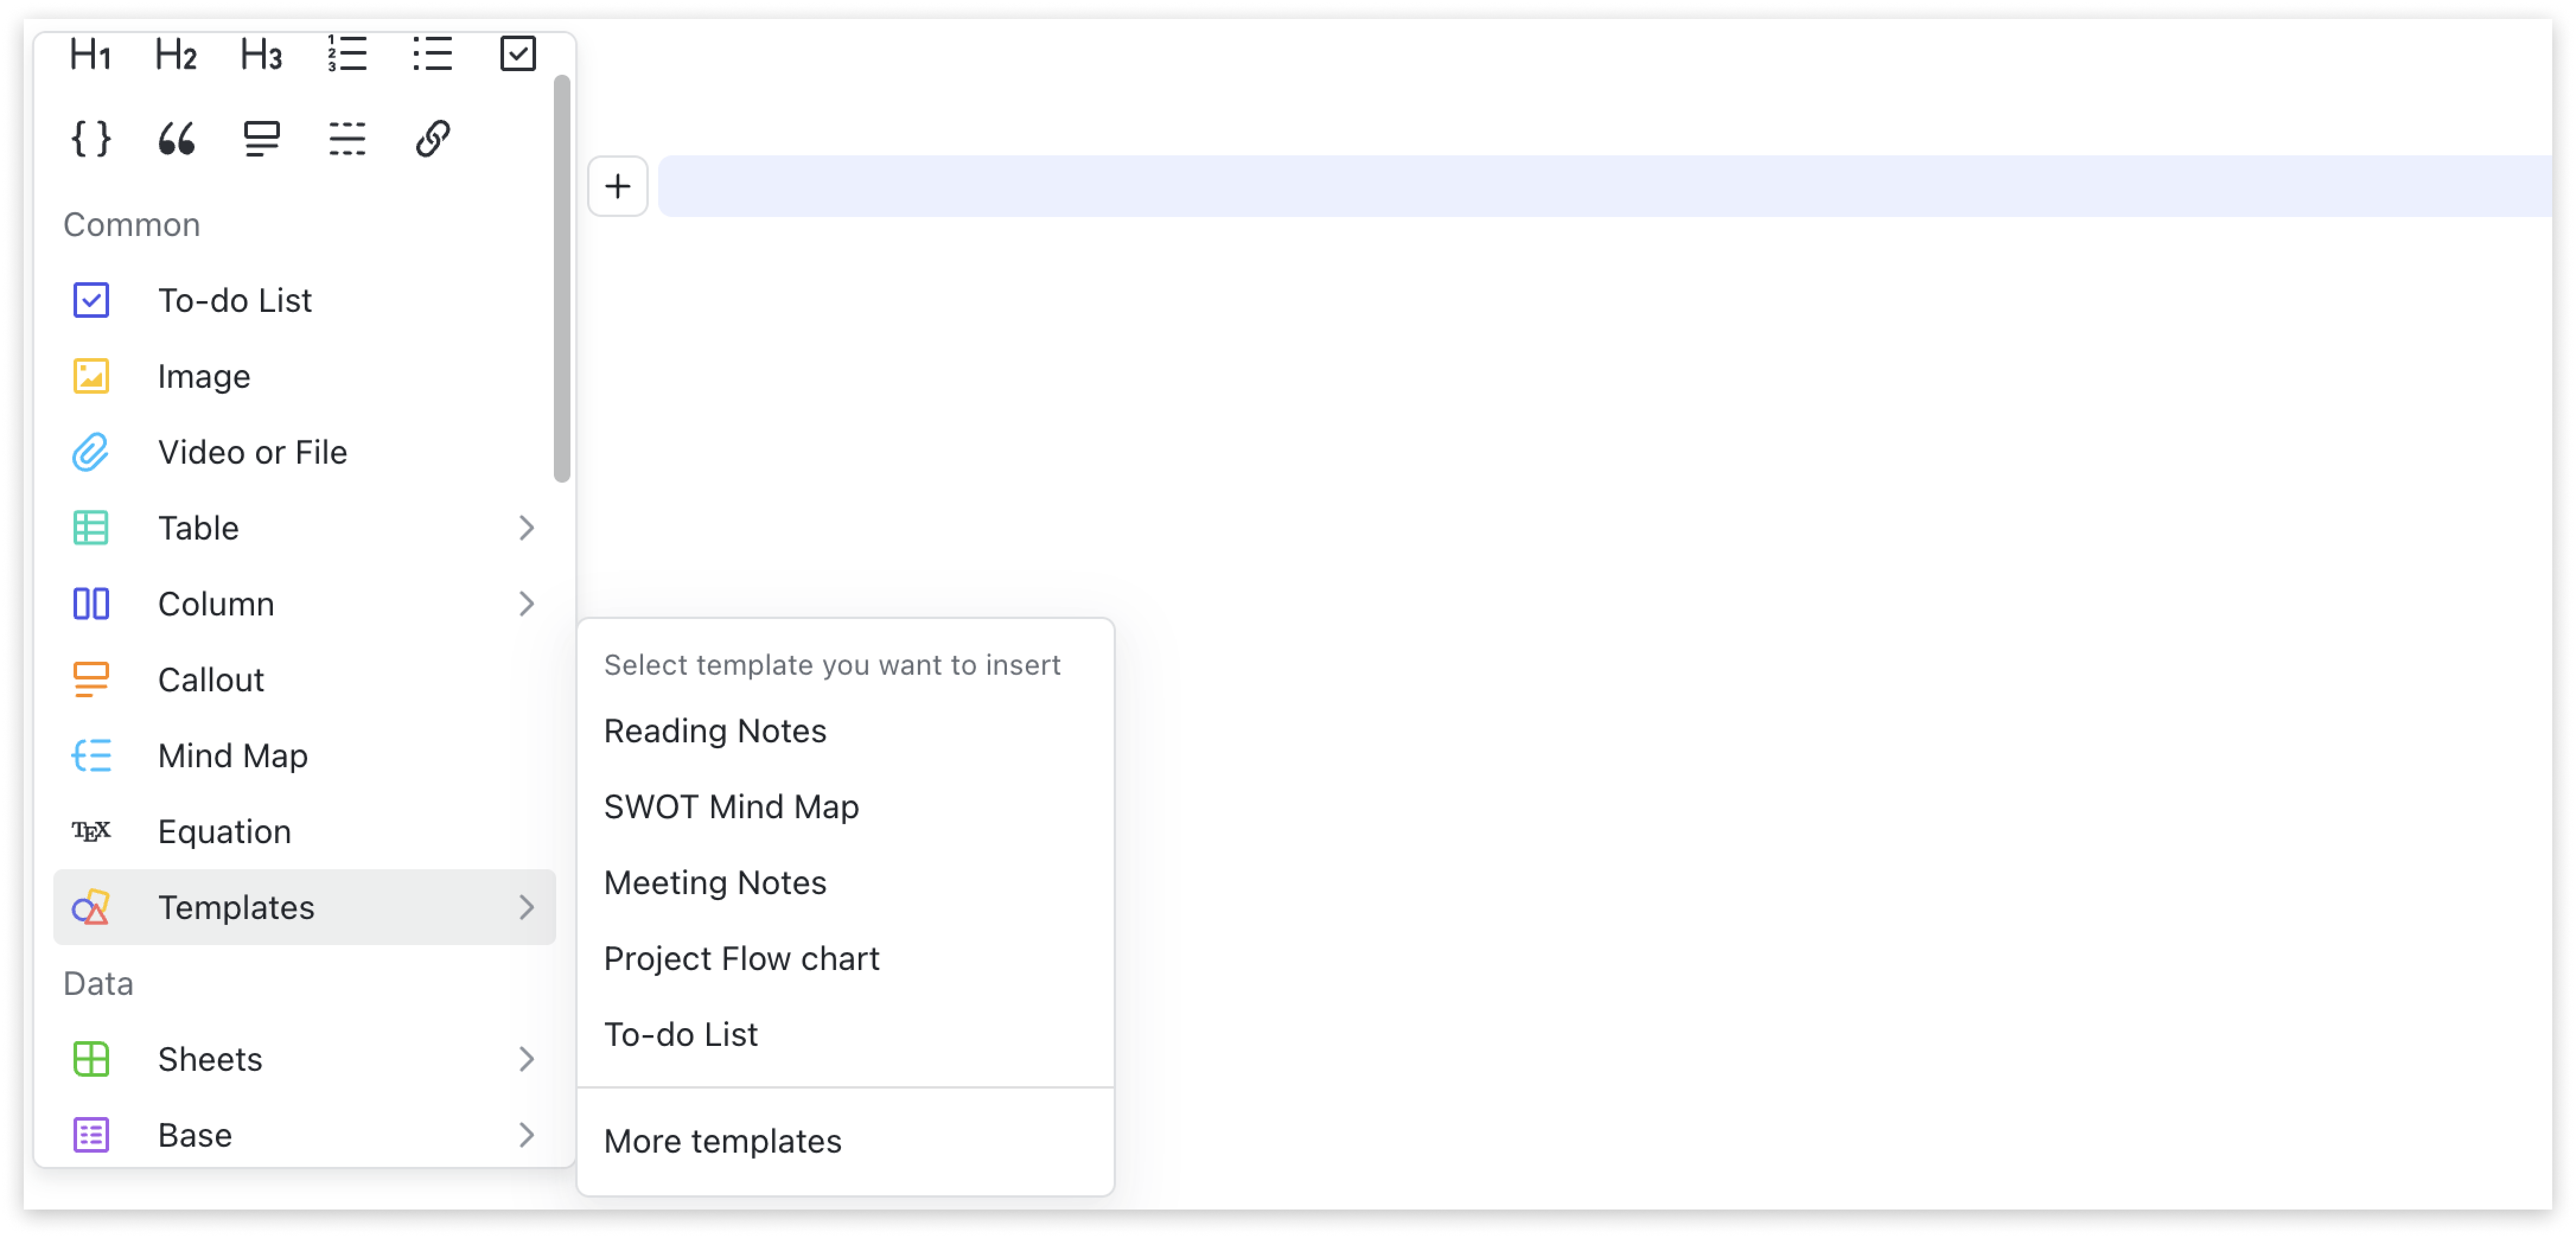Viewport: 2576px width, 1238px height.
Task: Click the Meeting Notes template option
Action: pos(715,882)
